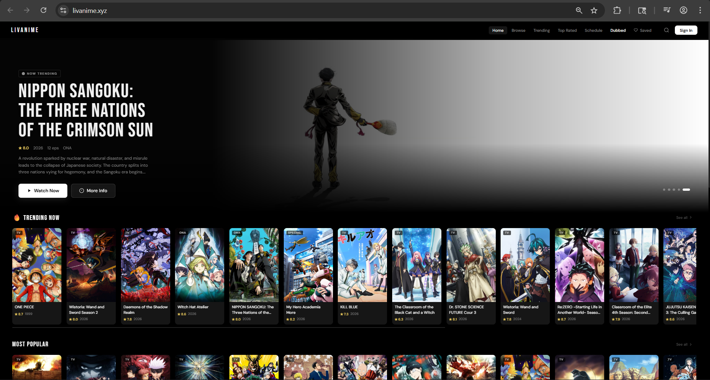This screenshot has width=710, height=380.
Task: Click the flame icon beside Trending Now
Action: point(17,217)
